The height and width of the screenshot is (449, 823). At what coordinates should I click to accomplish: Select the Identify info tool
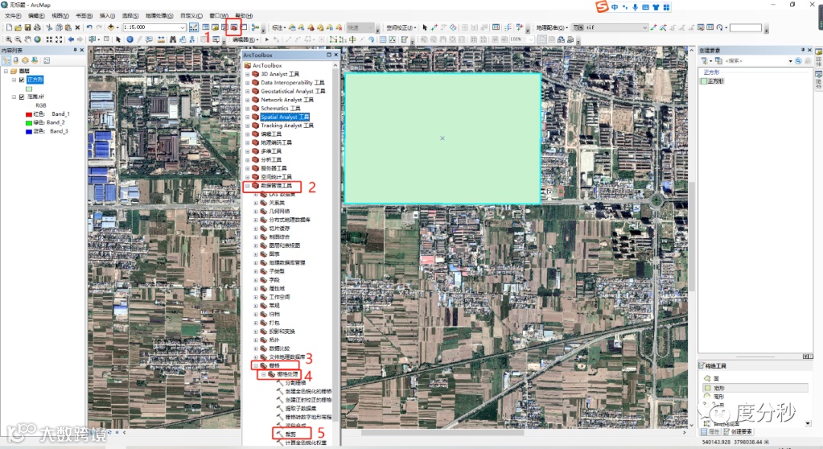(130, 40)
